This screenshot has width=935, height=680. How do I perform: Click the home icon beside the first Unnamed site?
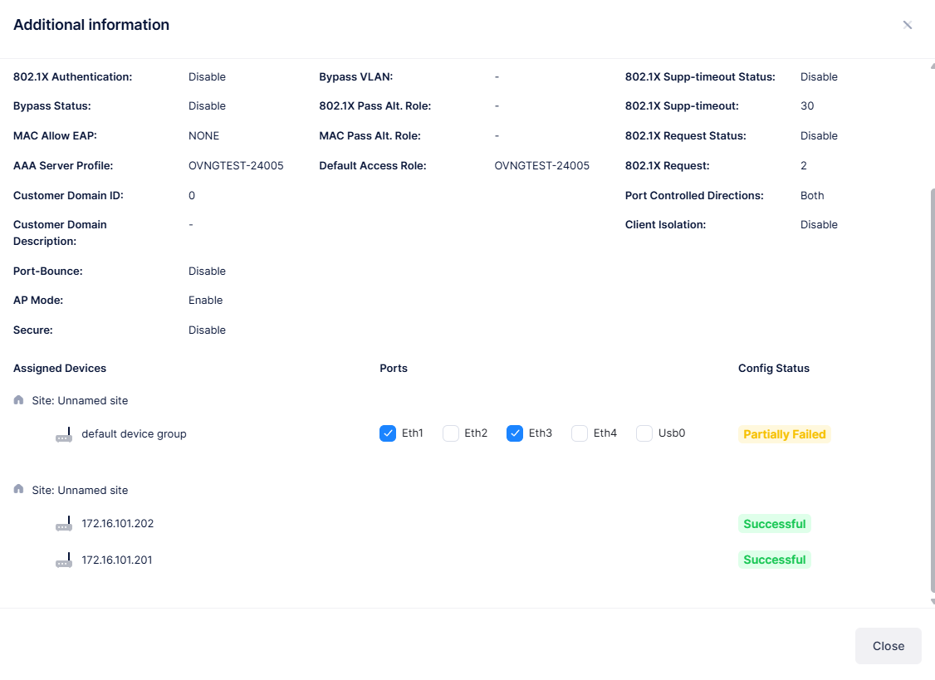click(x=17, y=399)
